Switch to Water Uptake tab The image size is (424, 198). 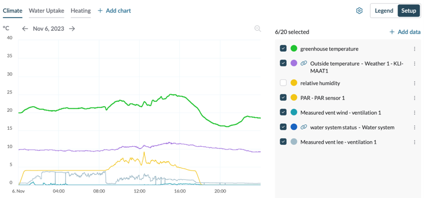pos(46,11)
